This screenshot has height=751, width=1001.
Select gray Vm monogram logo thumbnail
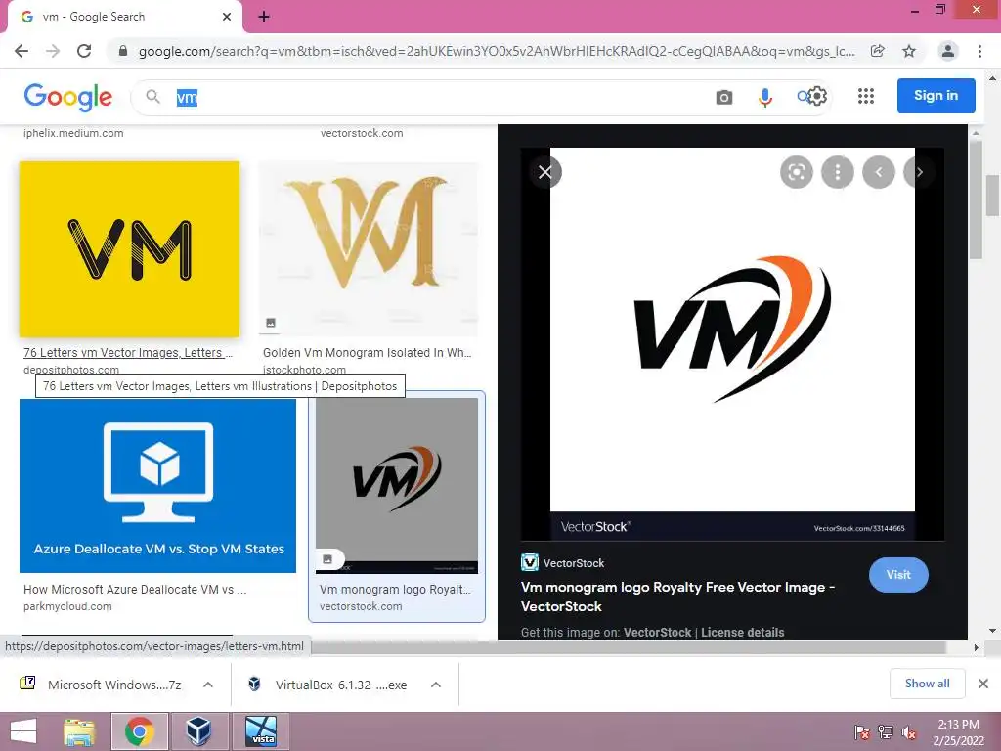pos(397,486)
